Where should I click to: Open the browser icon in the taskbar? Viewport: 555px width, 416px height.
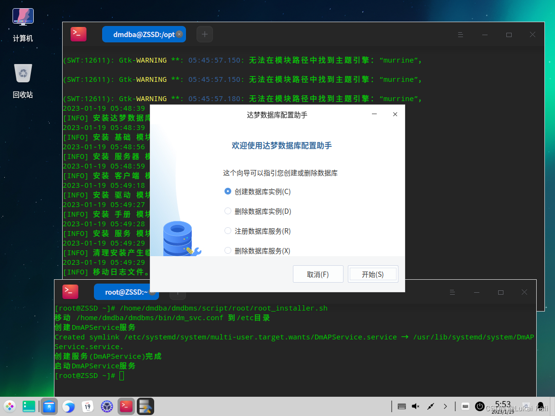(68, 406)
